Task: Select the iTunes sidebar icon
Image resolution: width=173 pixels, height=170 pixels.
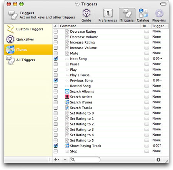Action: tap(10, 50)
